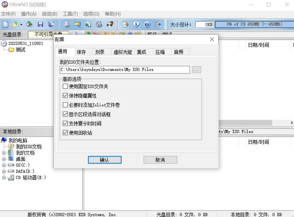Click the 确认 button

[x=105, y=160]
